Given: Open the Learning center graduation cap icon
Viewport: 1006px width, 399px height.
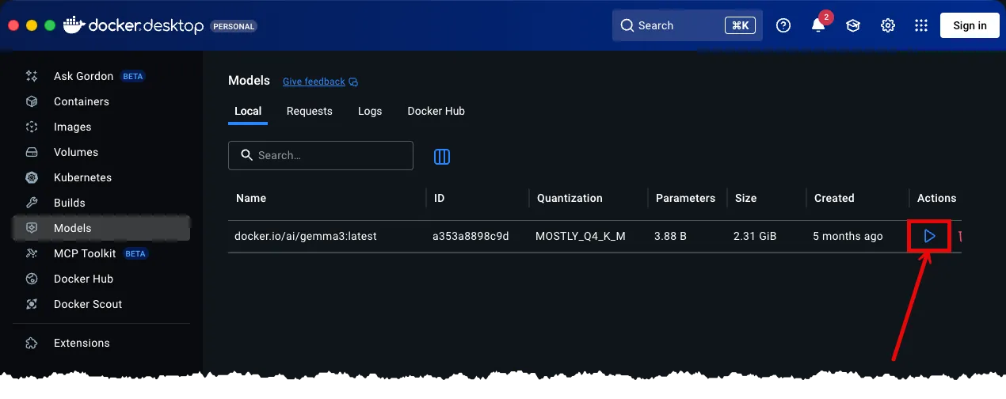Looking at the screenshot, I should (853, 25).
